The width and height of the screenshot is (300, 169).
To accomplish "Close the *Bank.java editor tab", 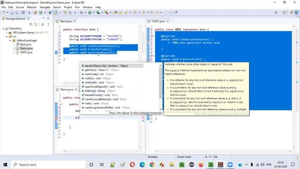I will point(75,21).
